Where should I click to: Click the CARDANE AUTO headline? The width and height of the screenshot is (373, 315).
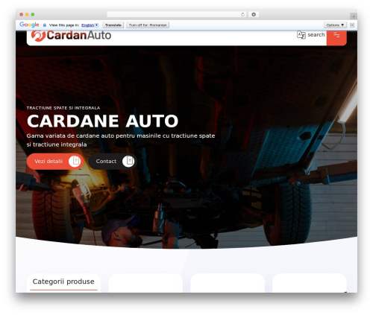(x=102, y=121)
